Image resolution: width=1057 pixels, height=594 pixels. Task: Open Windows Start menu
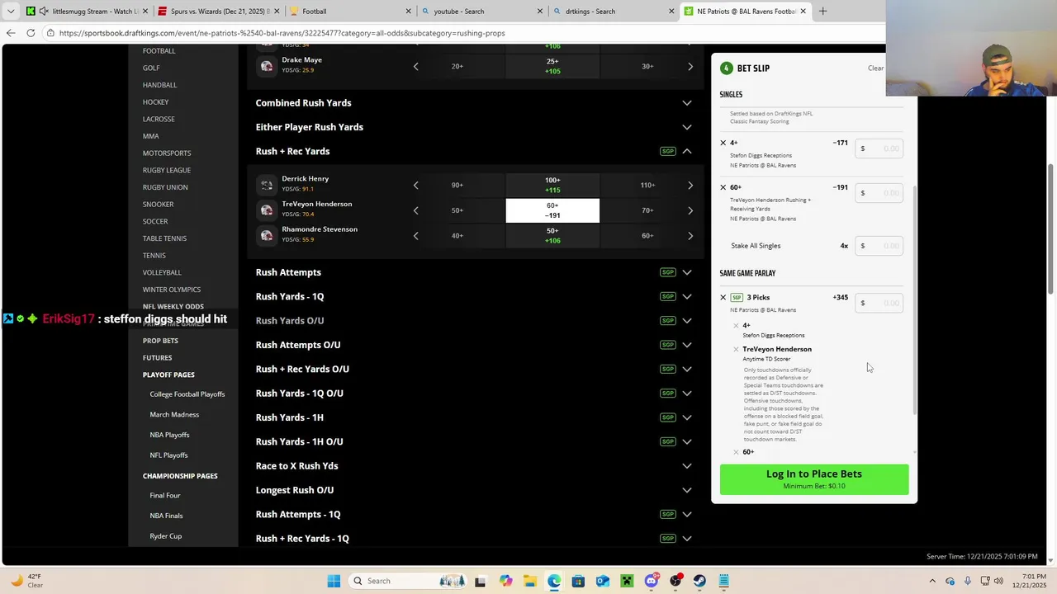[x=334, y=581]
